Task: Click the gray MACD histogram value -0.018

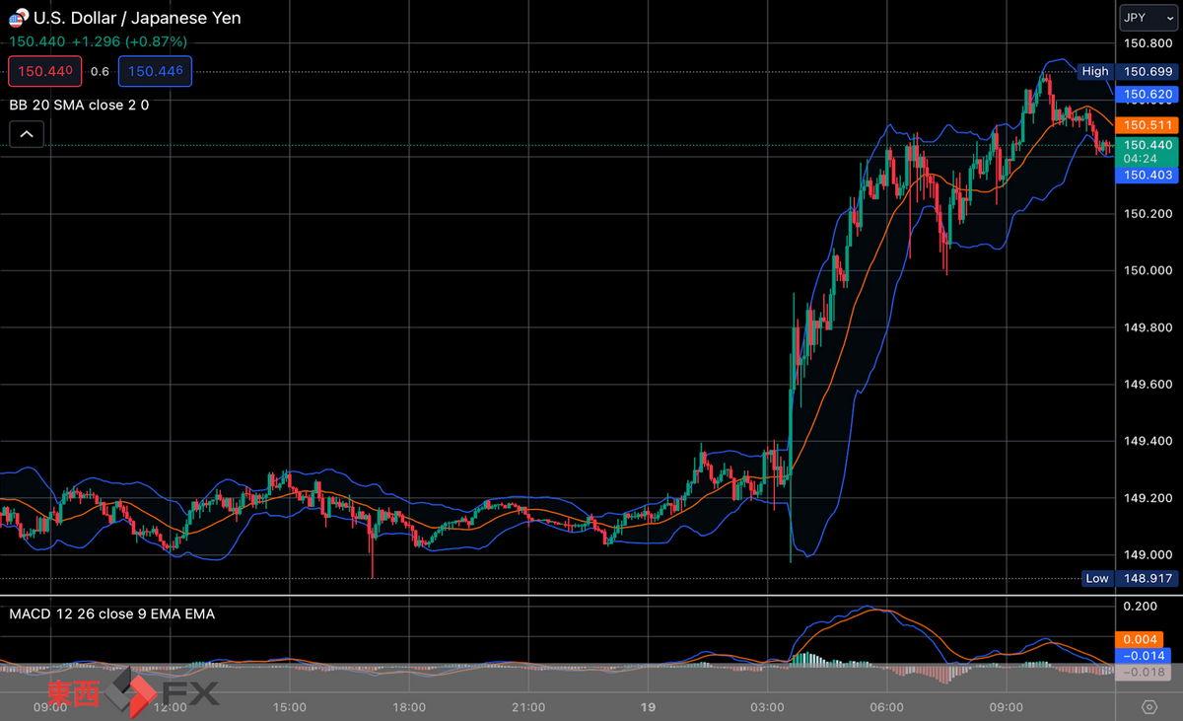Action: pyautogui.click(x=1144, y=672)
